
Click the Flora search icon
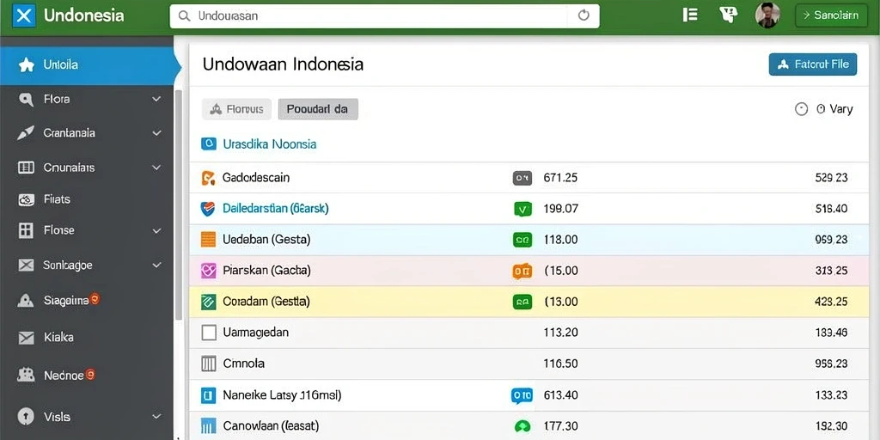click(x=26, y=100)
